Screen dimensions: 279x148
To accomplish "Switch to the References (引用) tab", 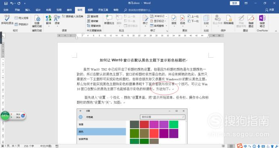I will [x=59, y=10].
